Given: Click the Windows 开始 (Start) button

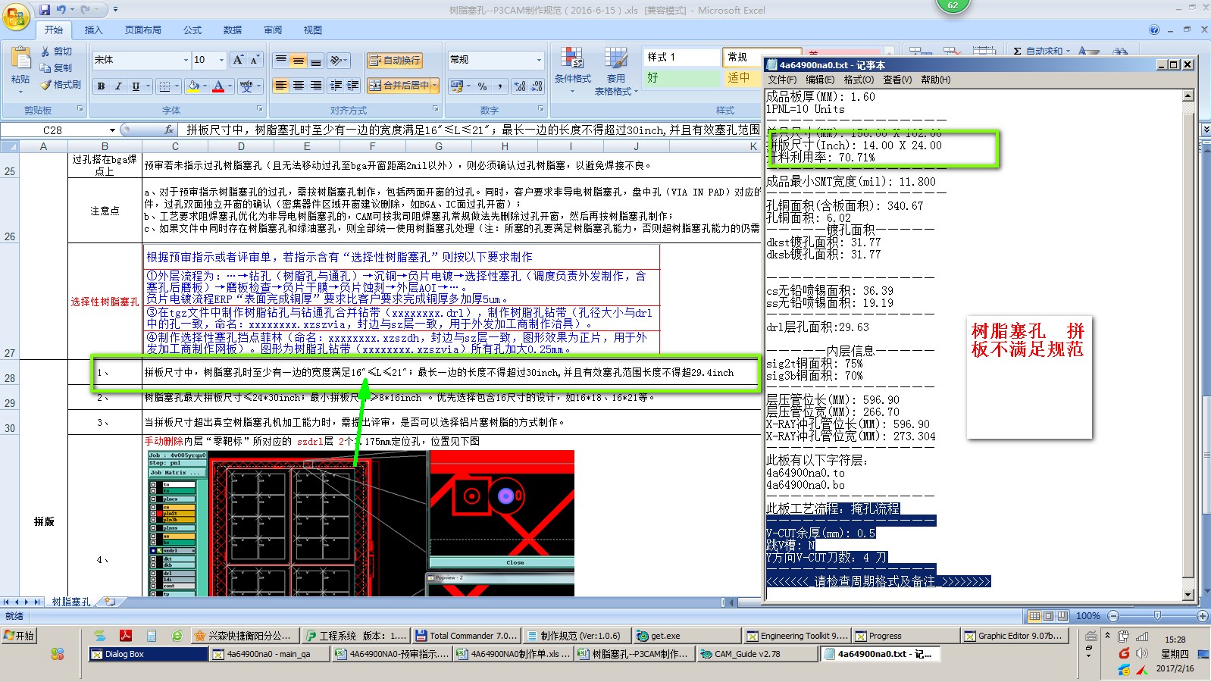Looking at the screenshot, I should 20,636.
